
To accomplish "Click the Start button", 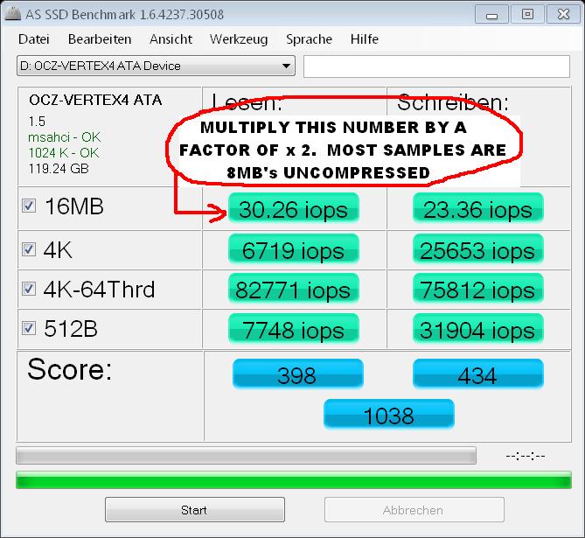I will [x=195, y=510].
